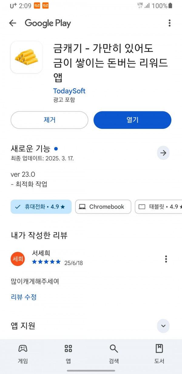This screenshot has width=182, height=374.
Task: Tap the 새로운 기능 heading
Action: tap(30, 149)
